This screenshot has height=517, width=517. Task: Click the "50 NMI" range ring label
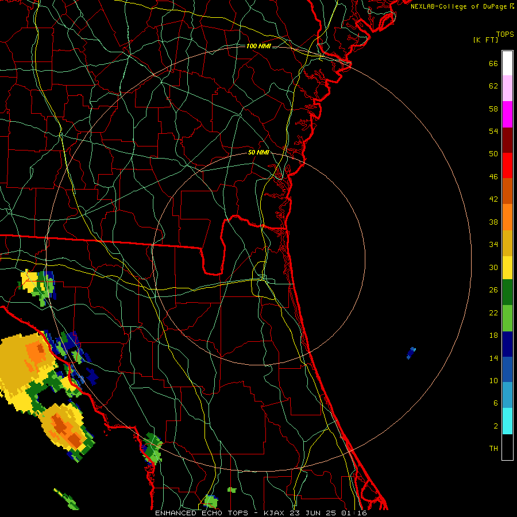[258, 152]
